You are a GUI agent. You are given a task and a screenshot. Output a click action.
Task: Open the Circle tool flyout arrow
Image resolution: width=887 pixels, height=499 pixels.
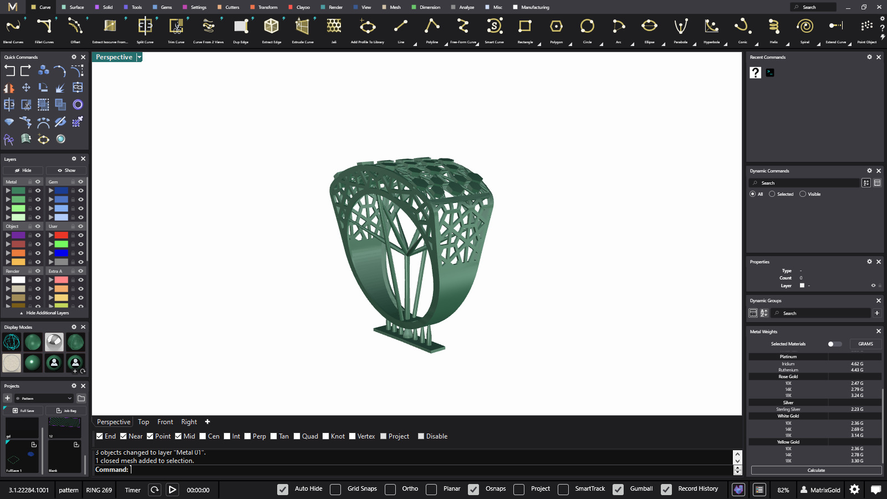coord(601,44)
